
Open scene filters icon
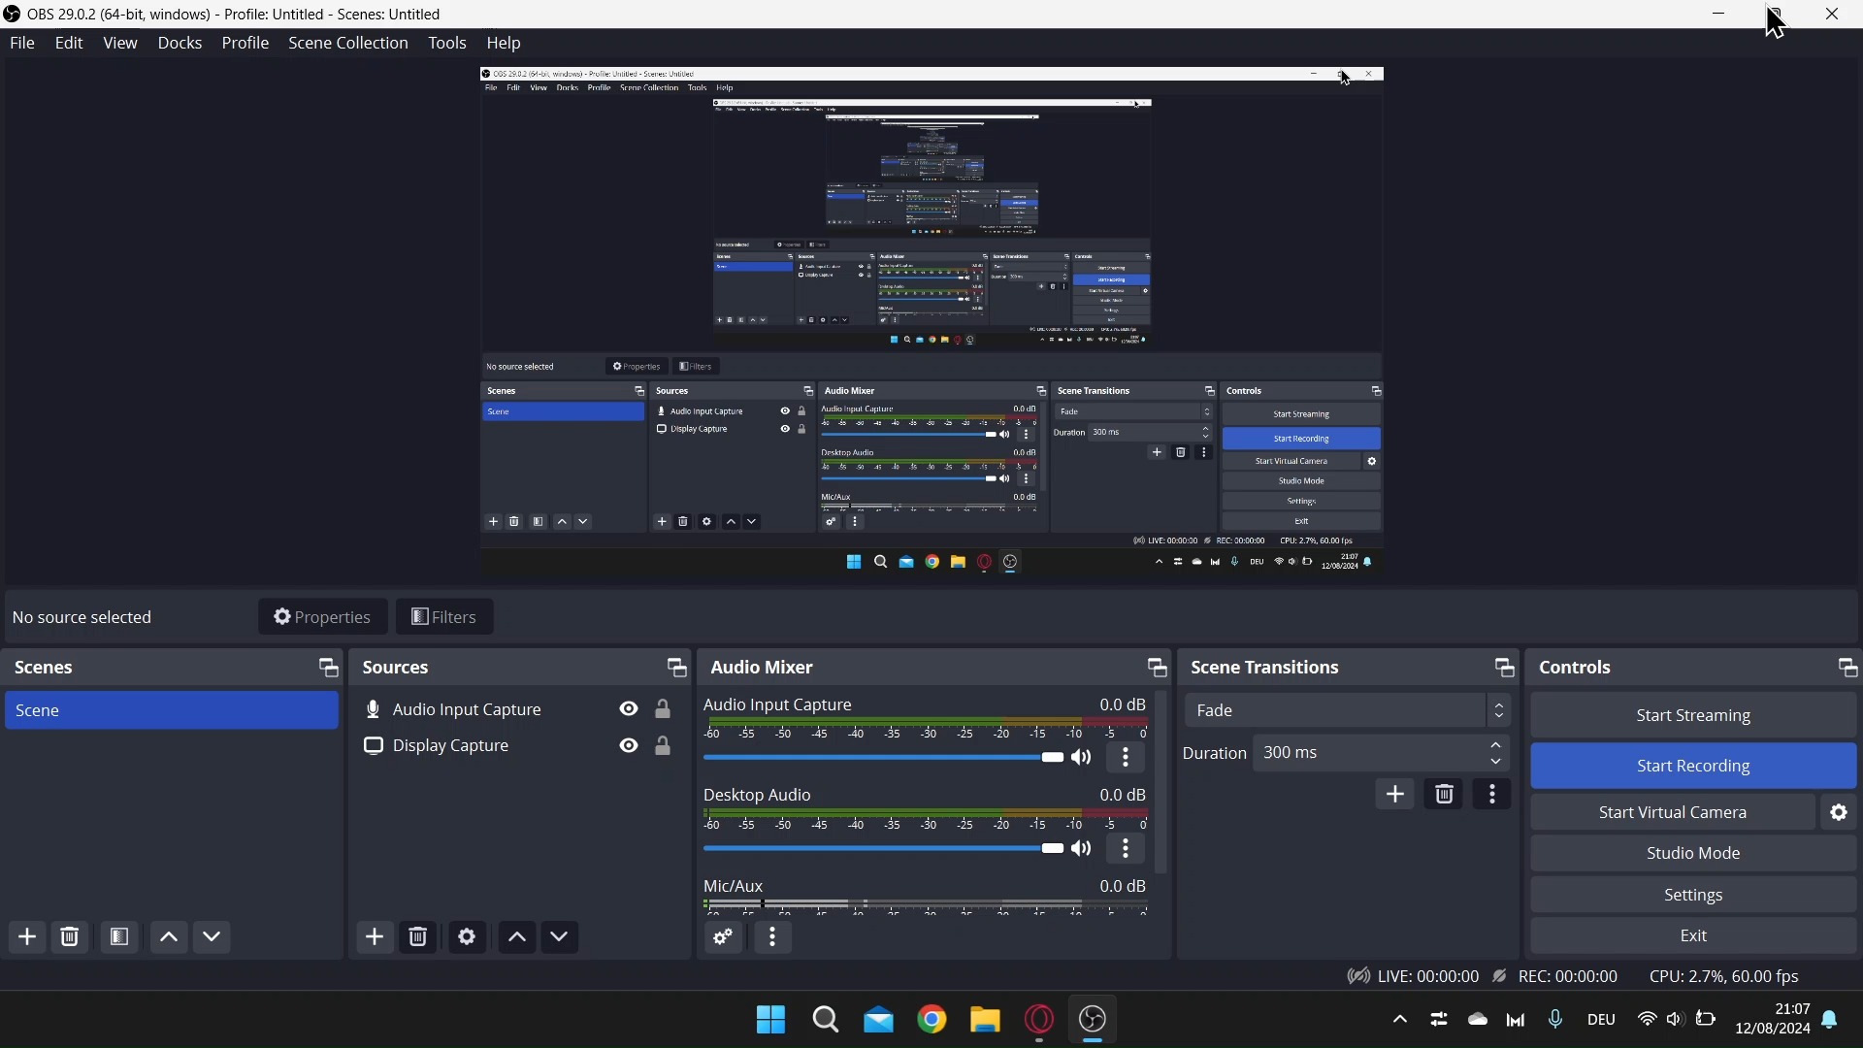[119, 937]
